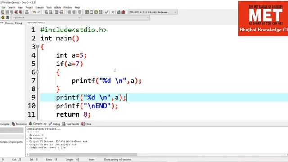Screen dimensions: 288x162
Task: Click 'Output Filename: E:\VariablesDemo.exe' log line
Action: coord(57,141)
